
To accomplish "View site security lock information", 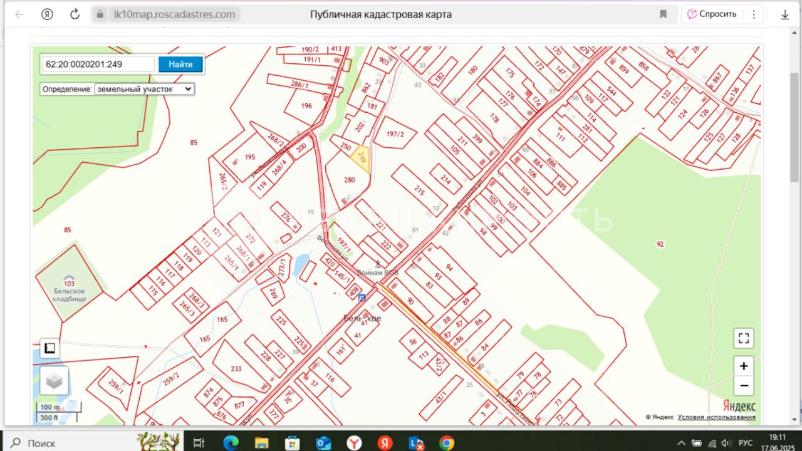I will pyautogui.click(x=100, y=14).
